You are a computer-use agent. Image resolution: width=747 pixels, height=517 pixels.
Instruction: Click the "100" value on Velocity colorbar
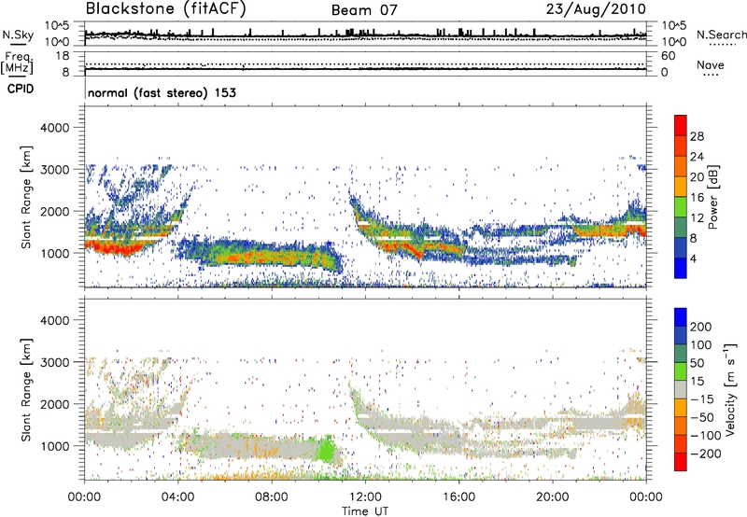point(701,344)
